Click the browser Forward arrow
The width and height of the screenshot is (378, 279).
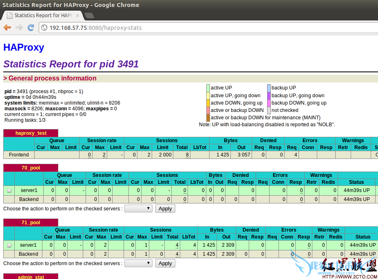coord(19,28)
